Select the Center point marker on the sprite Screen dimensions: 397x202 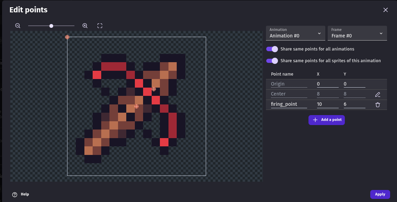[136, 106]
